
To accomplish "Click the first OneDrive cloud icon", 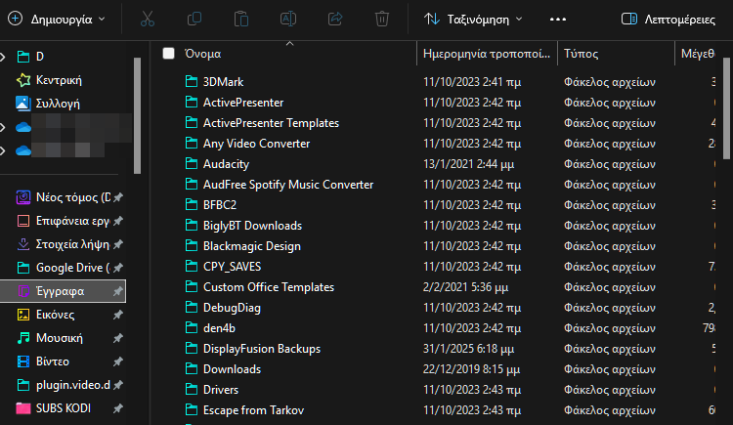I will tap(23, 127).
